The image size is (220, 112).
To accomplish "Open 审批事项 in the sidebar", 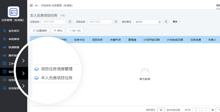I will click(x=14, y=39).
